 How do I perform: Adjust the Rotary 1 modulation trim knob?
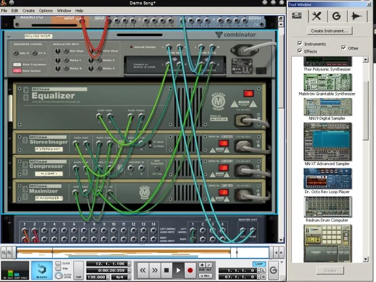pos(58,60)
